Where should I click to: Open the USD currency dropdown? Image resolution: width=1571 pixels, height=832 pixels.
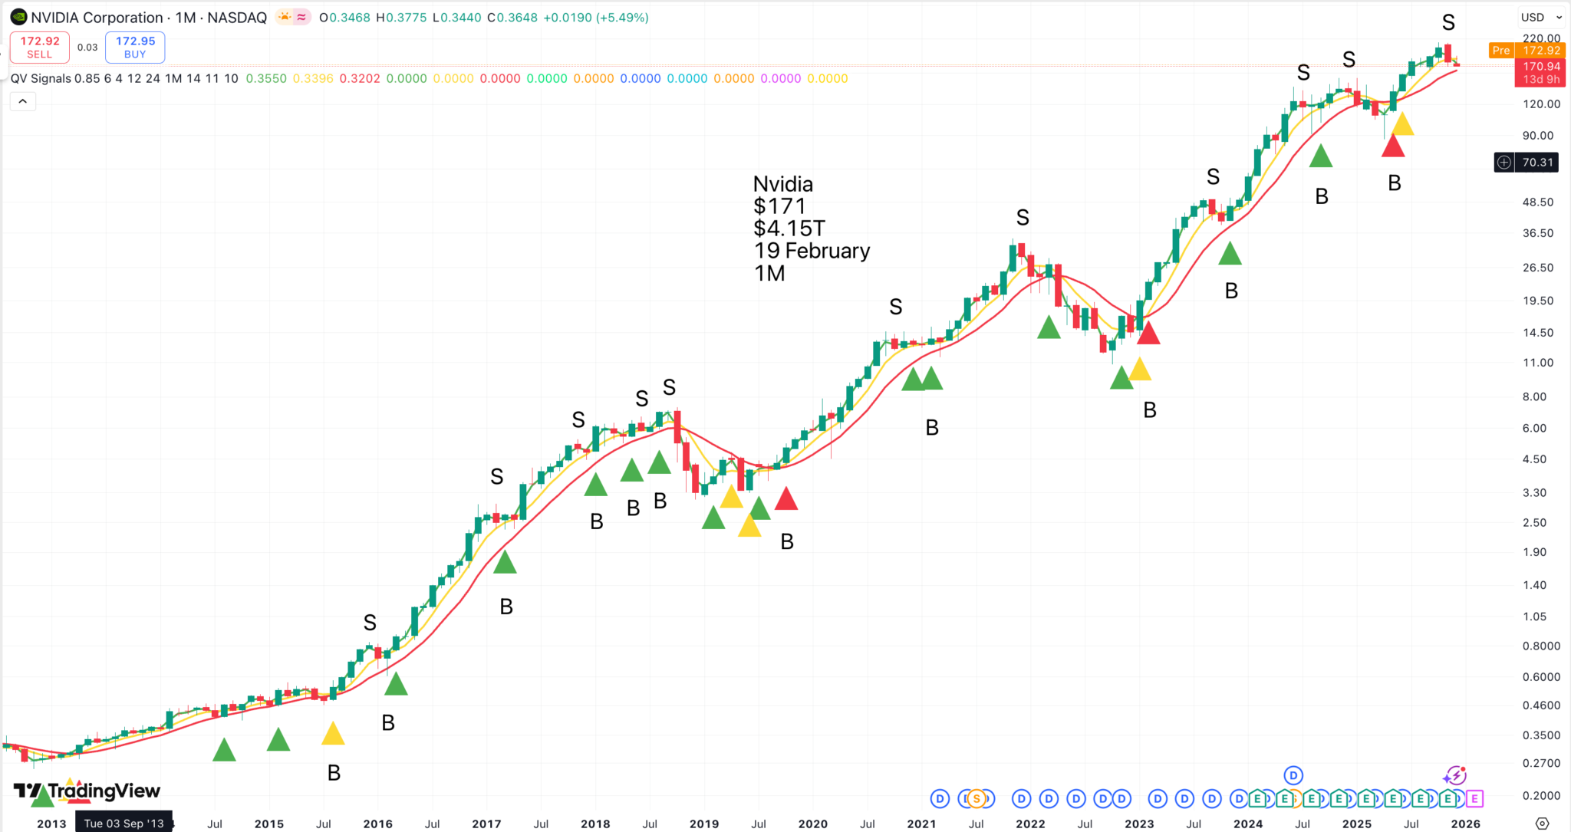click(1541, 17)
